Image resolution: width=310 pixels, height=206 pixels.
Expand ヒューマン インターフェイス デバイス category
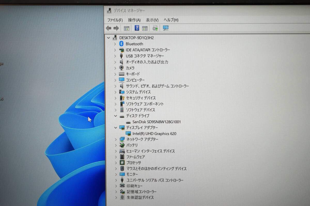pyautogui.click(x=115, y=151)
